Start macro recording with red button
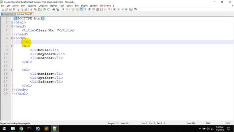Viewport: 234px width, 132px height. [x=114, y=9]
